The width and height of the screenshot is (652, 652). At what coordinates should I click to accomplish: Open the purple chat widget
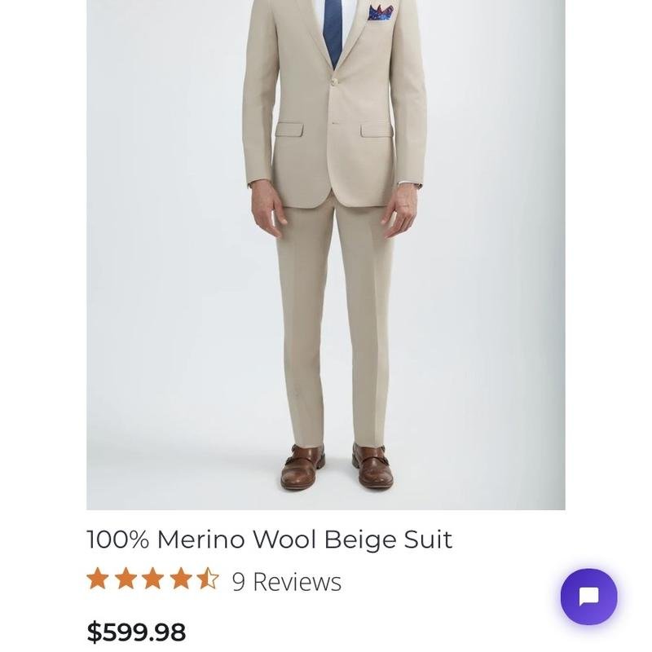pyautogui.click(x=588, y=597)
